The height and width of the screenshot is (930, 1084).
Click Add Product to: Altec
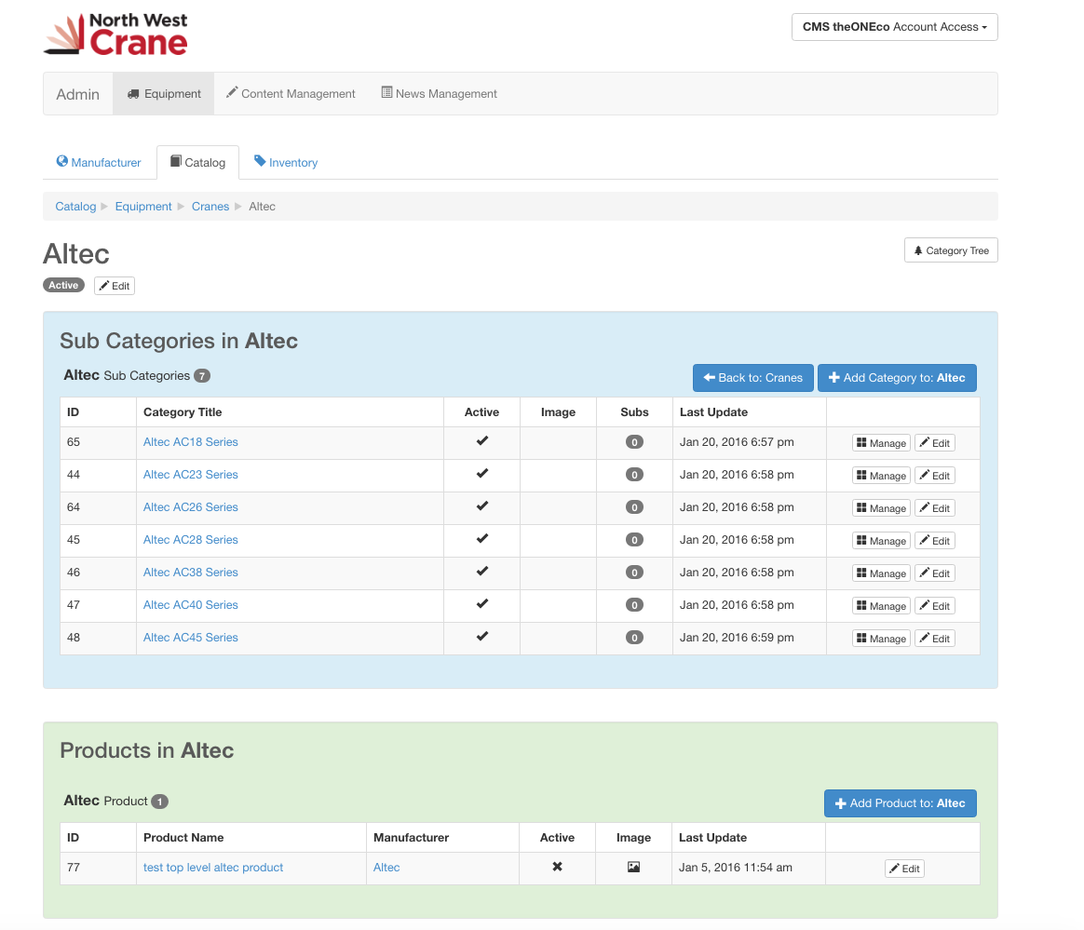(900, 803)
